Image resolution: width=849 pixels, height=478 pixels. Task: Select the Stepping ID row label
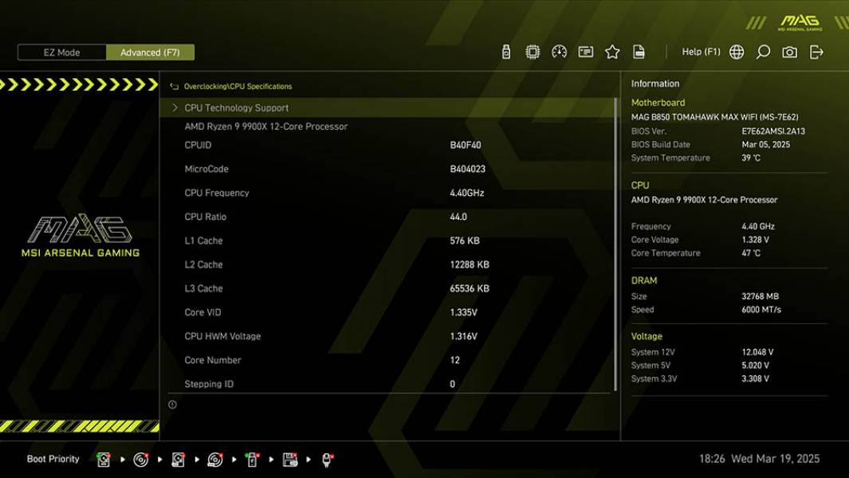tap(209, 384)
